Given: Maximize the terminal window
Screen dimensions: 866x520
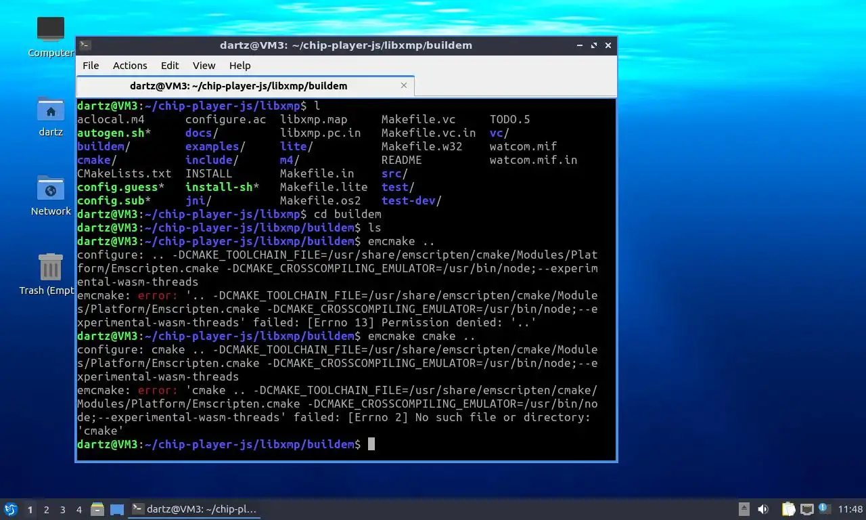Looking at the screenshot, I should pyautogui.click(x=594, y=45).
